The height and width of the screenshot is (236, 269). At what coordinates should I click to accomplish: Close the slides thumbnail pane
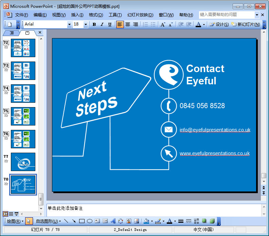[40, 32]
